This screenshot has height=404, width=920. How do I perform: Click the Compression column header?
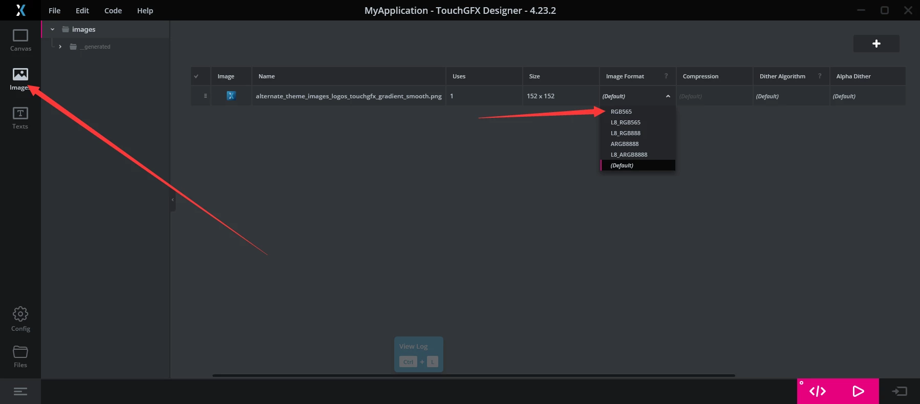coord(714,76)
